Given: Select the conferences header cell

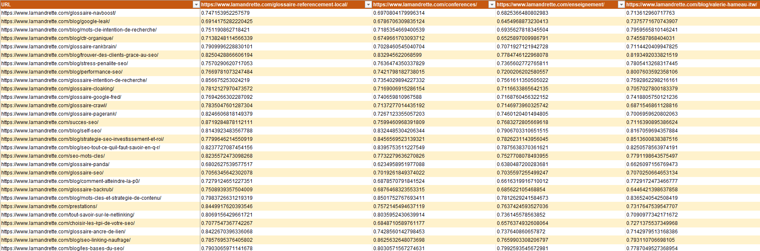Looking at the screenshot, I should [434, 5].
